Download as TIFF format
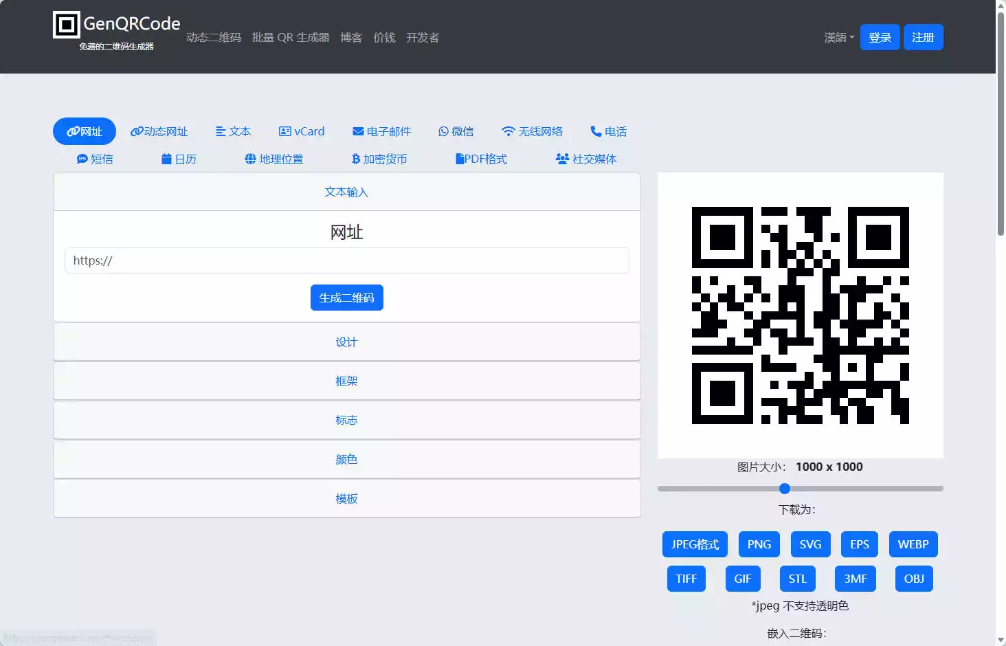The image size is (1006, 646). [x=686, y=579]
